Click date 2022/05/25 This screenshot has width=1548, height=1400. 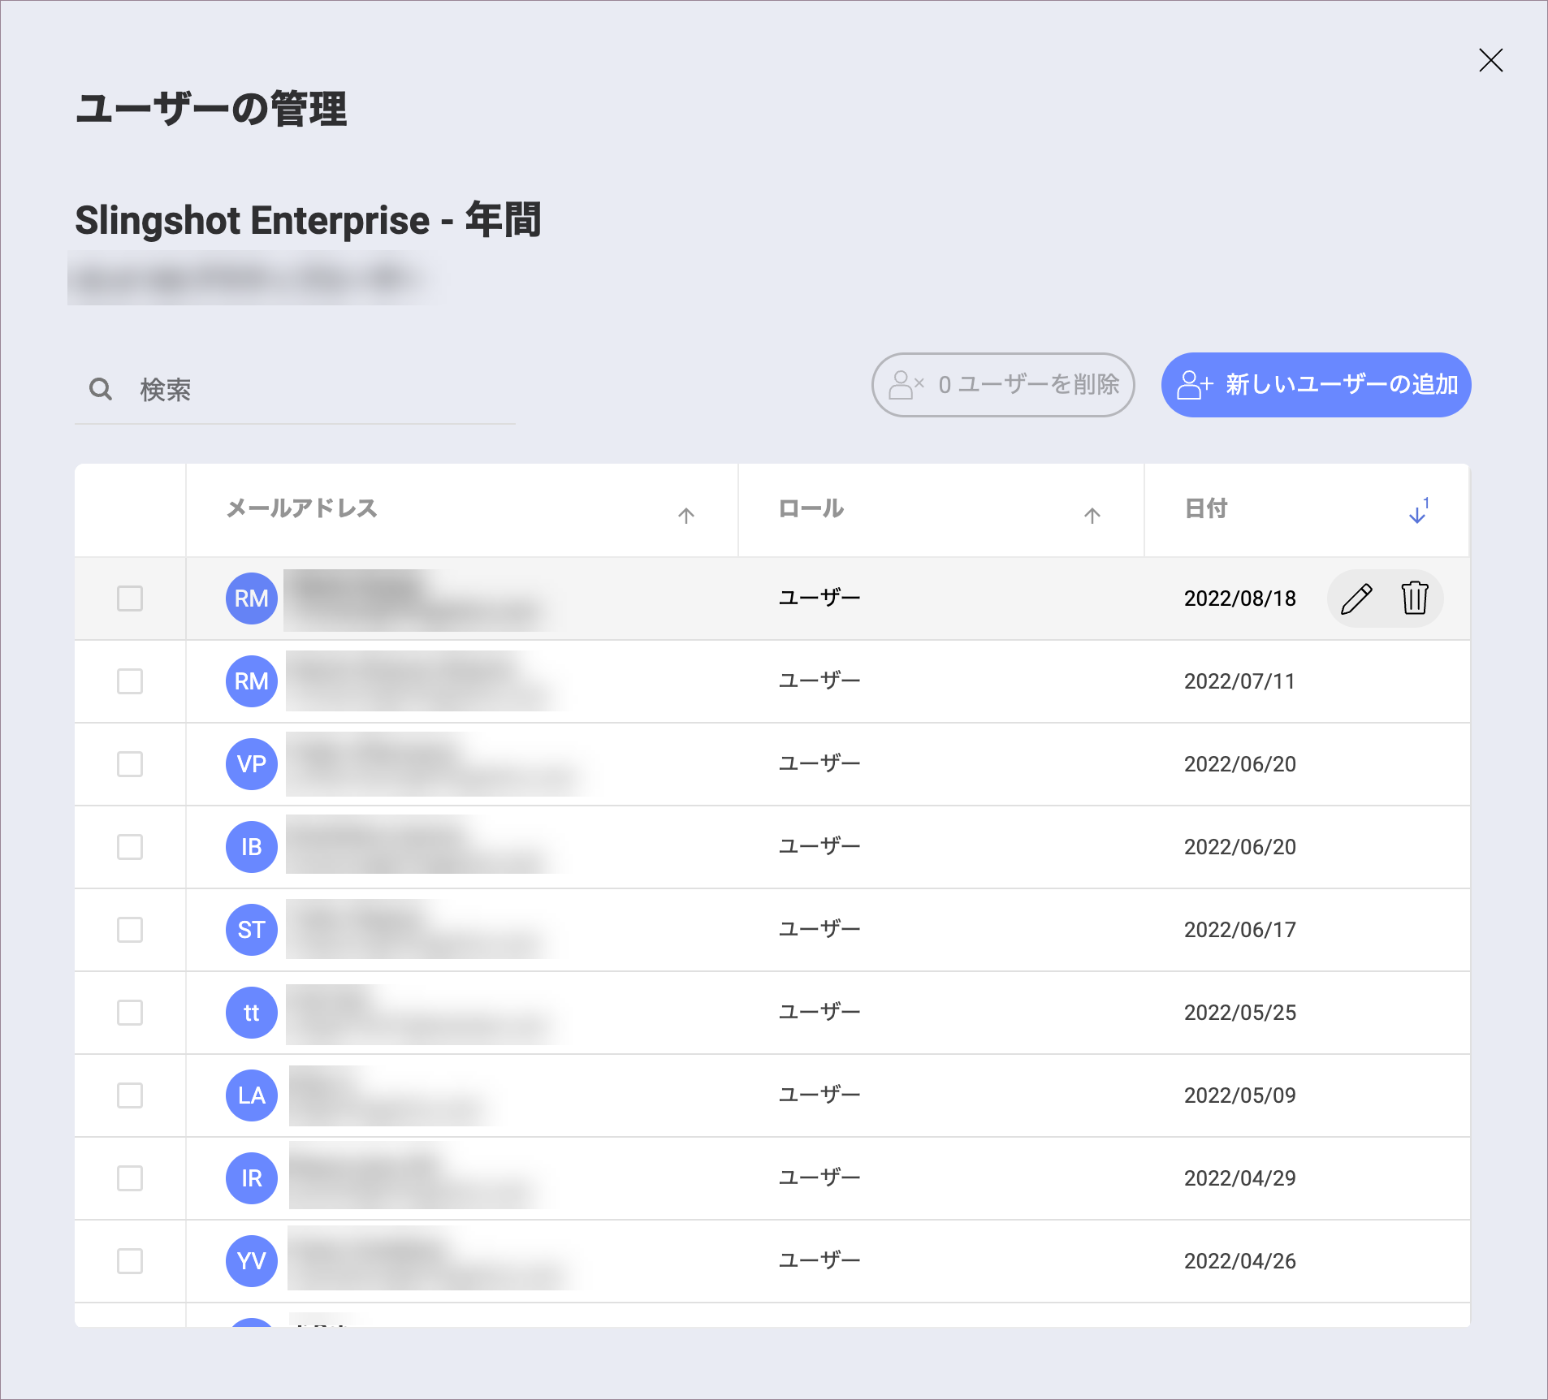coord(1240,1013)
